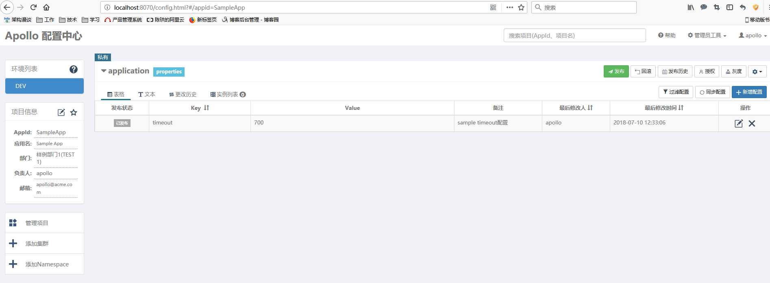Viewport: 770px width, 283px height.
Task: Open the apollo user dropdown
Action: pos(753,35)
